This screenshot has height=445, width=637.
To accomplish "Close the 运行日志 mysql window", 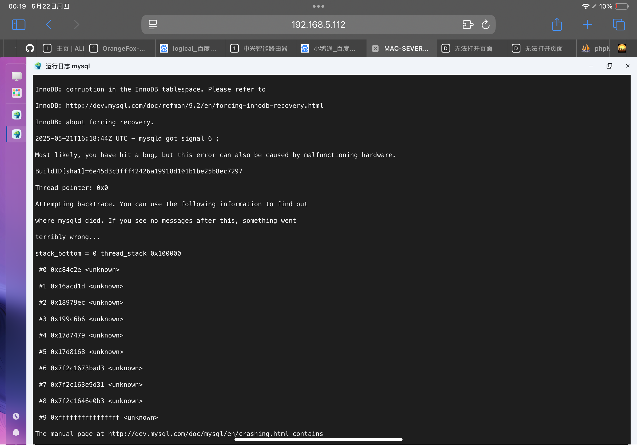I will [628, 66].
